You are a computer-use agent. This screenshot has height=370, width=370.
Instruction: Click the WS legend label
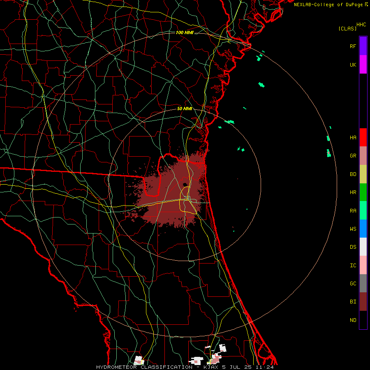pyautogui.click(x=353, y=229)
